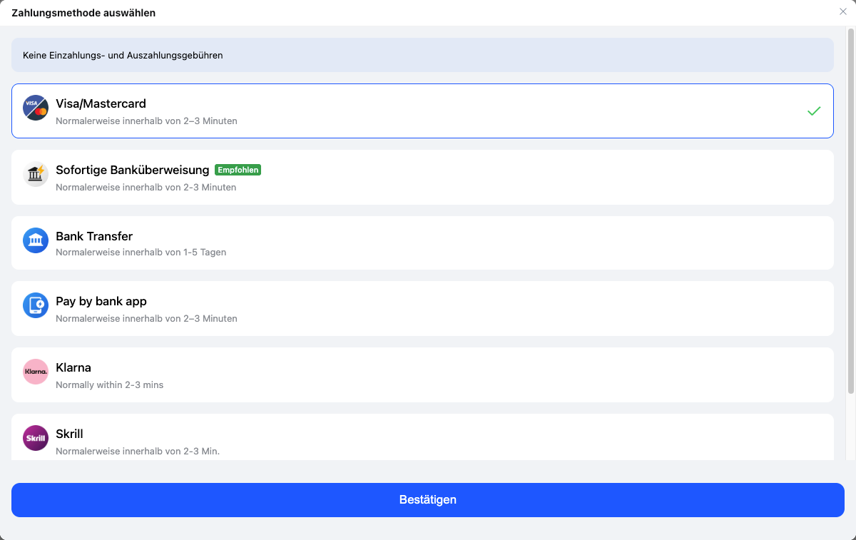Click the blue Bank Transfer building icon
The width and height of the screenshot is (856, 540).
pos(36,240)
